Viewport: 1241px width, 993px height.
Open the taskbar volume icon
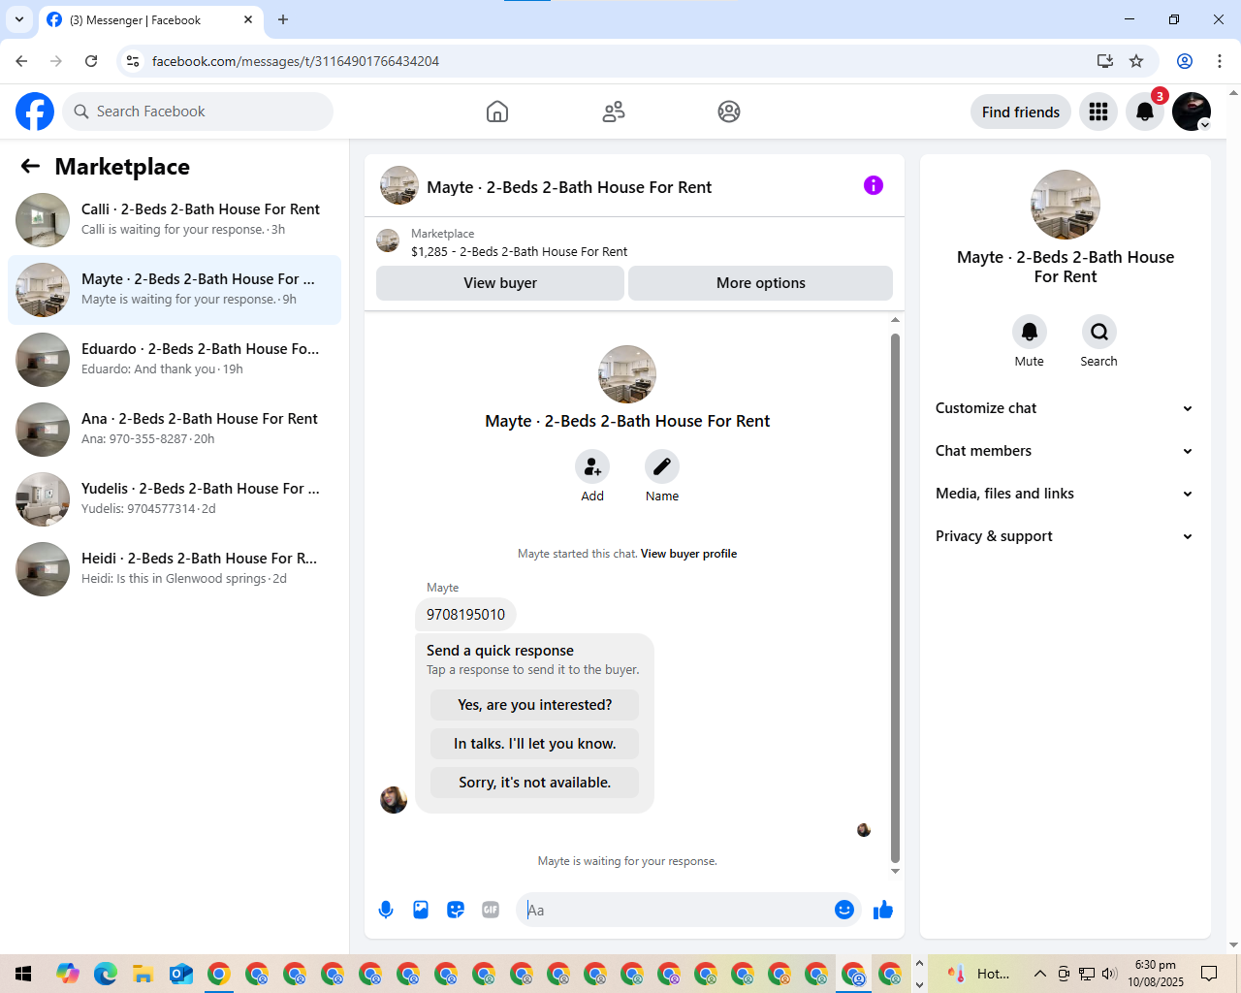point(1110,974)
